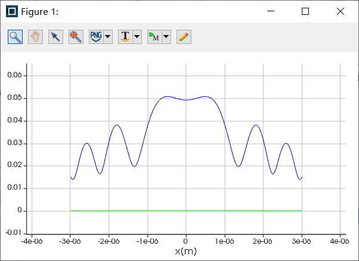Expand the text tool dropdown arrow
The image size is (359, 261).
(137, 37)
